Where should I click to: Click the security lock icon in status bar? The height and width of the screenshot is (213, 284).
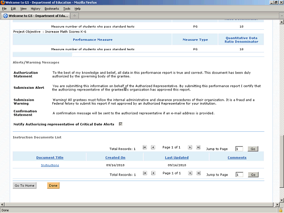[280, 210]
